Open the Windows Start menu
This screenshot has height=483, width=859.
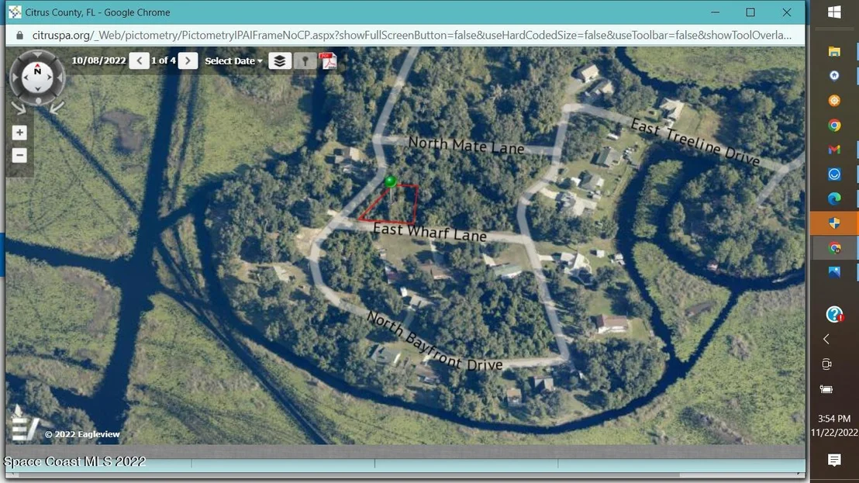pos(834,12)
